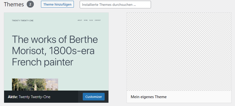
Task: Focus the Installierte Themes durchsuchen search field
Action: tap(115, 5)
